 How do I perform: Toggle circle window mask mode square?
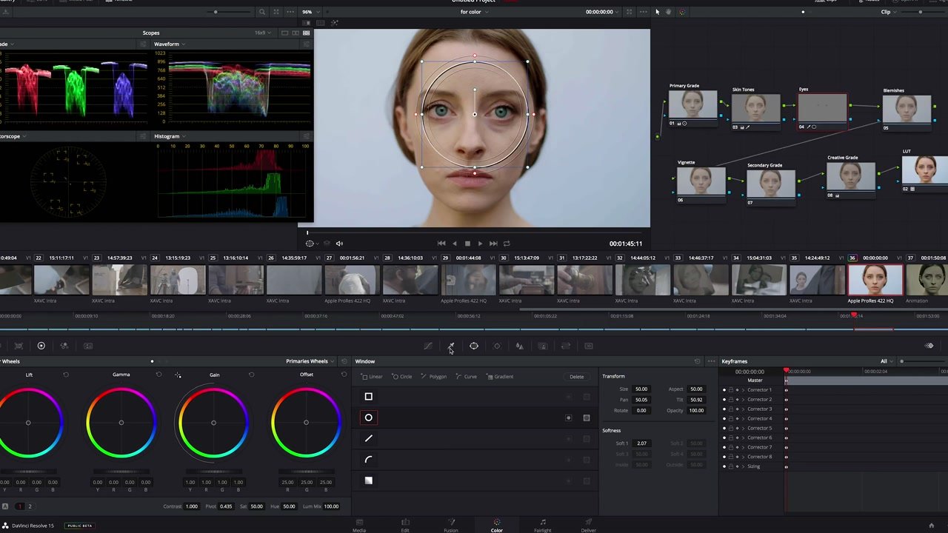(x=587, y=418)
